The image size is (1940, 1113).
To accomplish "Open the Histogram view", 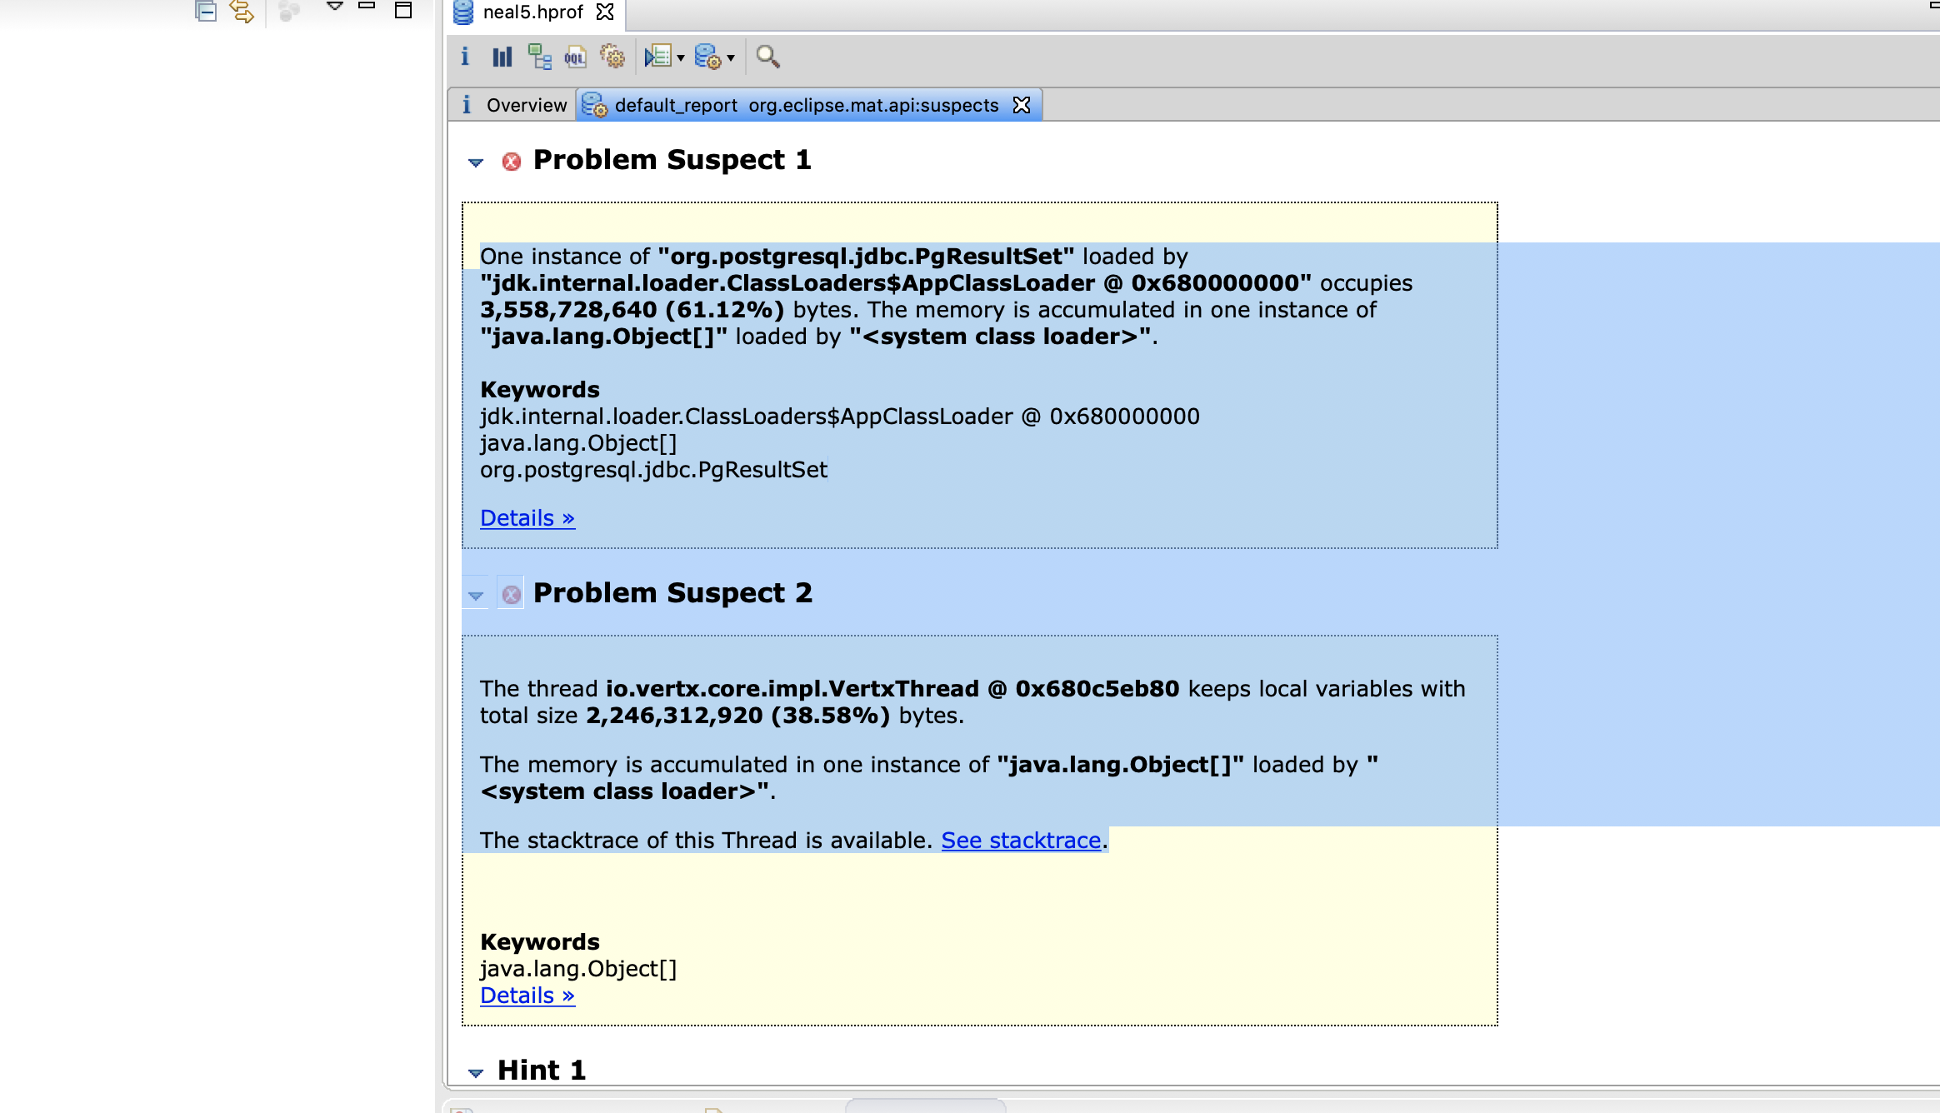I will pyautogui.click(x=502, y=57).
